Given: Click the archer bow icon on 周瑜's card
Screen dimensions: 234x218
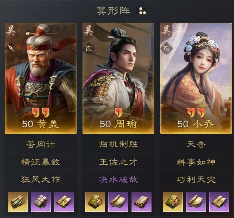Looking at the screenshot, I should pyautogui.click(x=89, y=49).
